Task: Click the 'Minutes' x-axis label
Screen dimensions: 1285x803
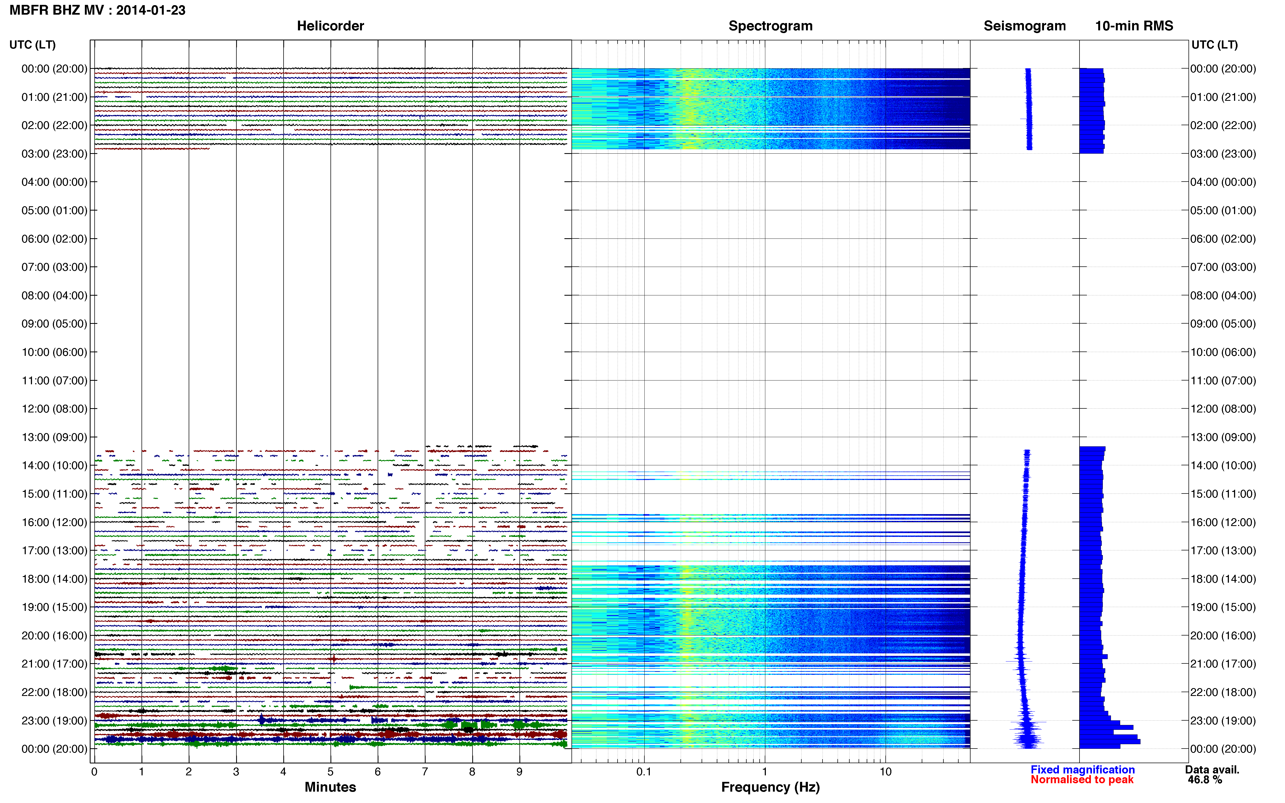Action: (x=330, y=787)
